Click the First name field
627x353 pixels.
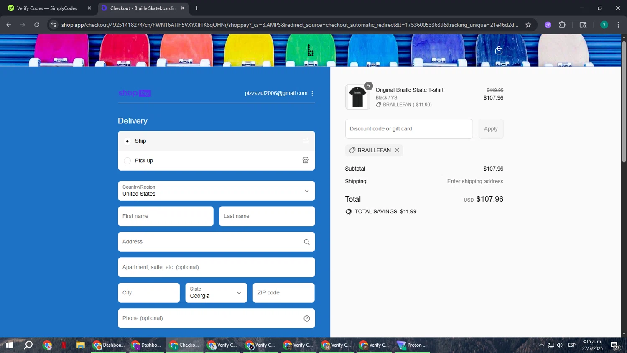pos(166,216)
